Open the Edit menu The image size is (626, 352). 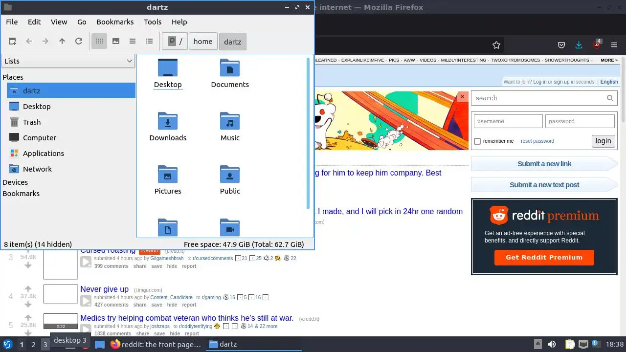tap(34, 22)
